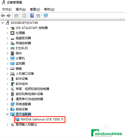
Task: Select the 处理器 processor chip icon
Action: [x=12, y=33]
